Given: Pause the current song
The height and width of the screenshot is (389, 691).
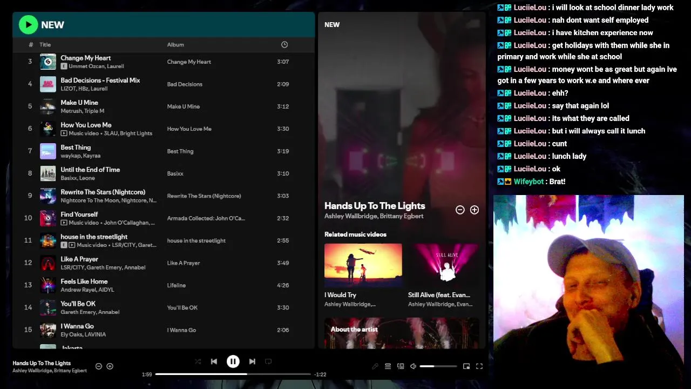Looking at the screenshot, I should pyautogui.click(x=233, y=361).
